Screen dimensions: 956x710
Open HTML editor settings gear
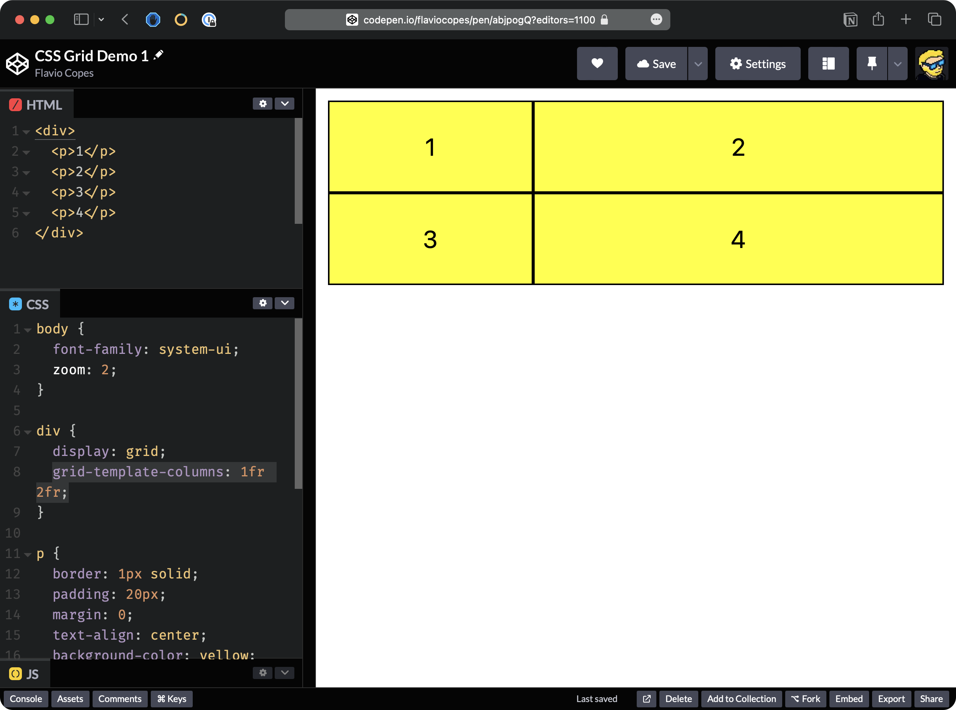click(262, 104)
